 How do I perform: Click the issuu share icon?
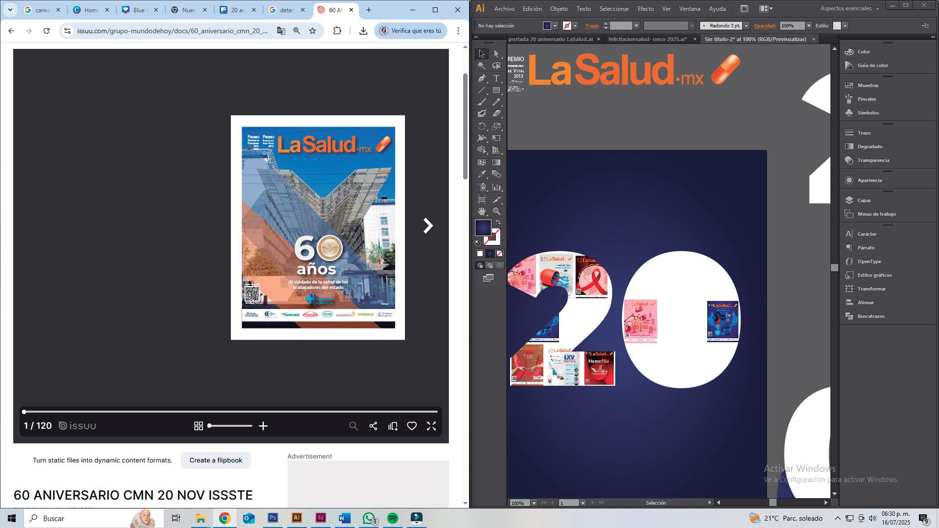[373, 426]
